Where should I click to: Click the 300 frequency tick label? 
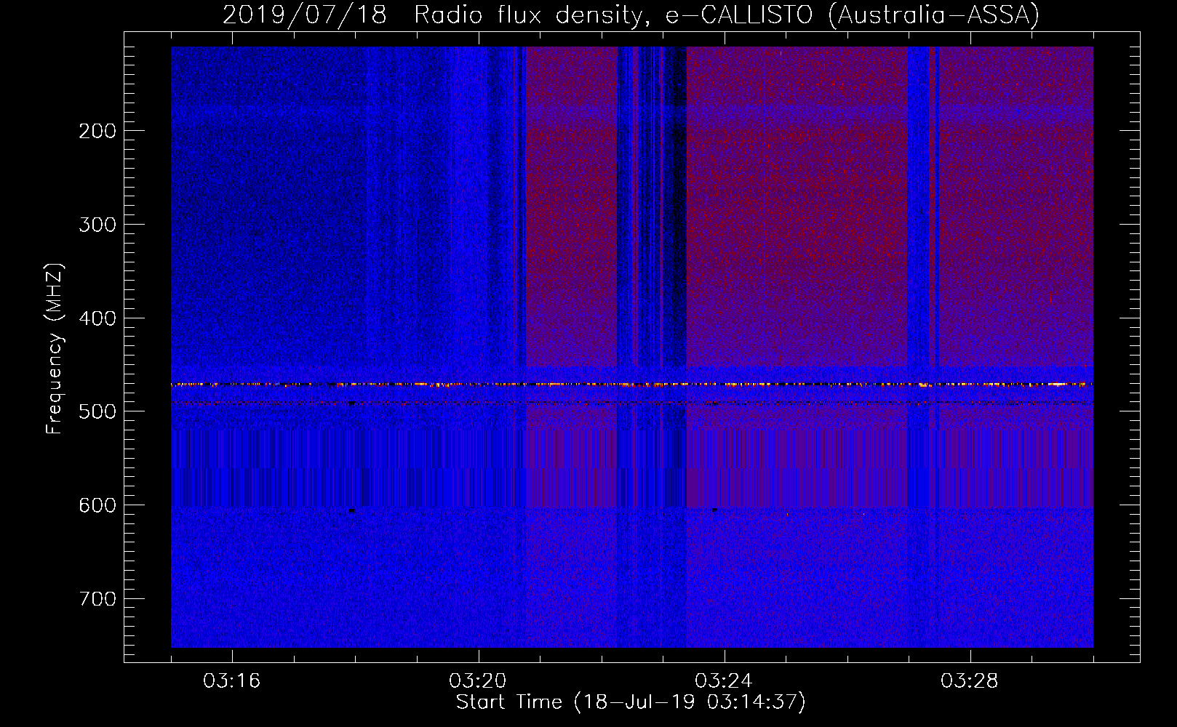click(97, 225)
